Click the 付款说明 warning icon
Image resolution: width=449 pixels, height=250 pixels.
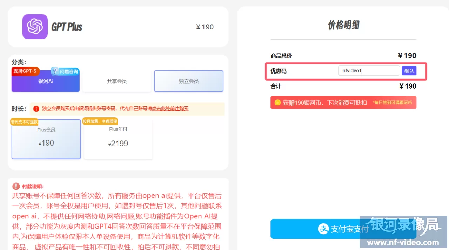[15, 187]
